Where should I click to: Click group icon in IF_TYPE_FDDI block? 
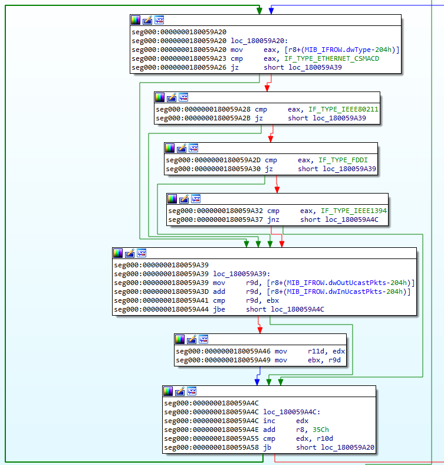(193, 148)
